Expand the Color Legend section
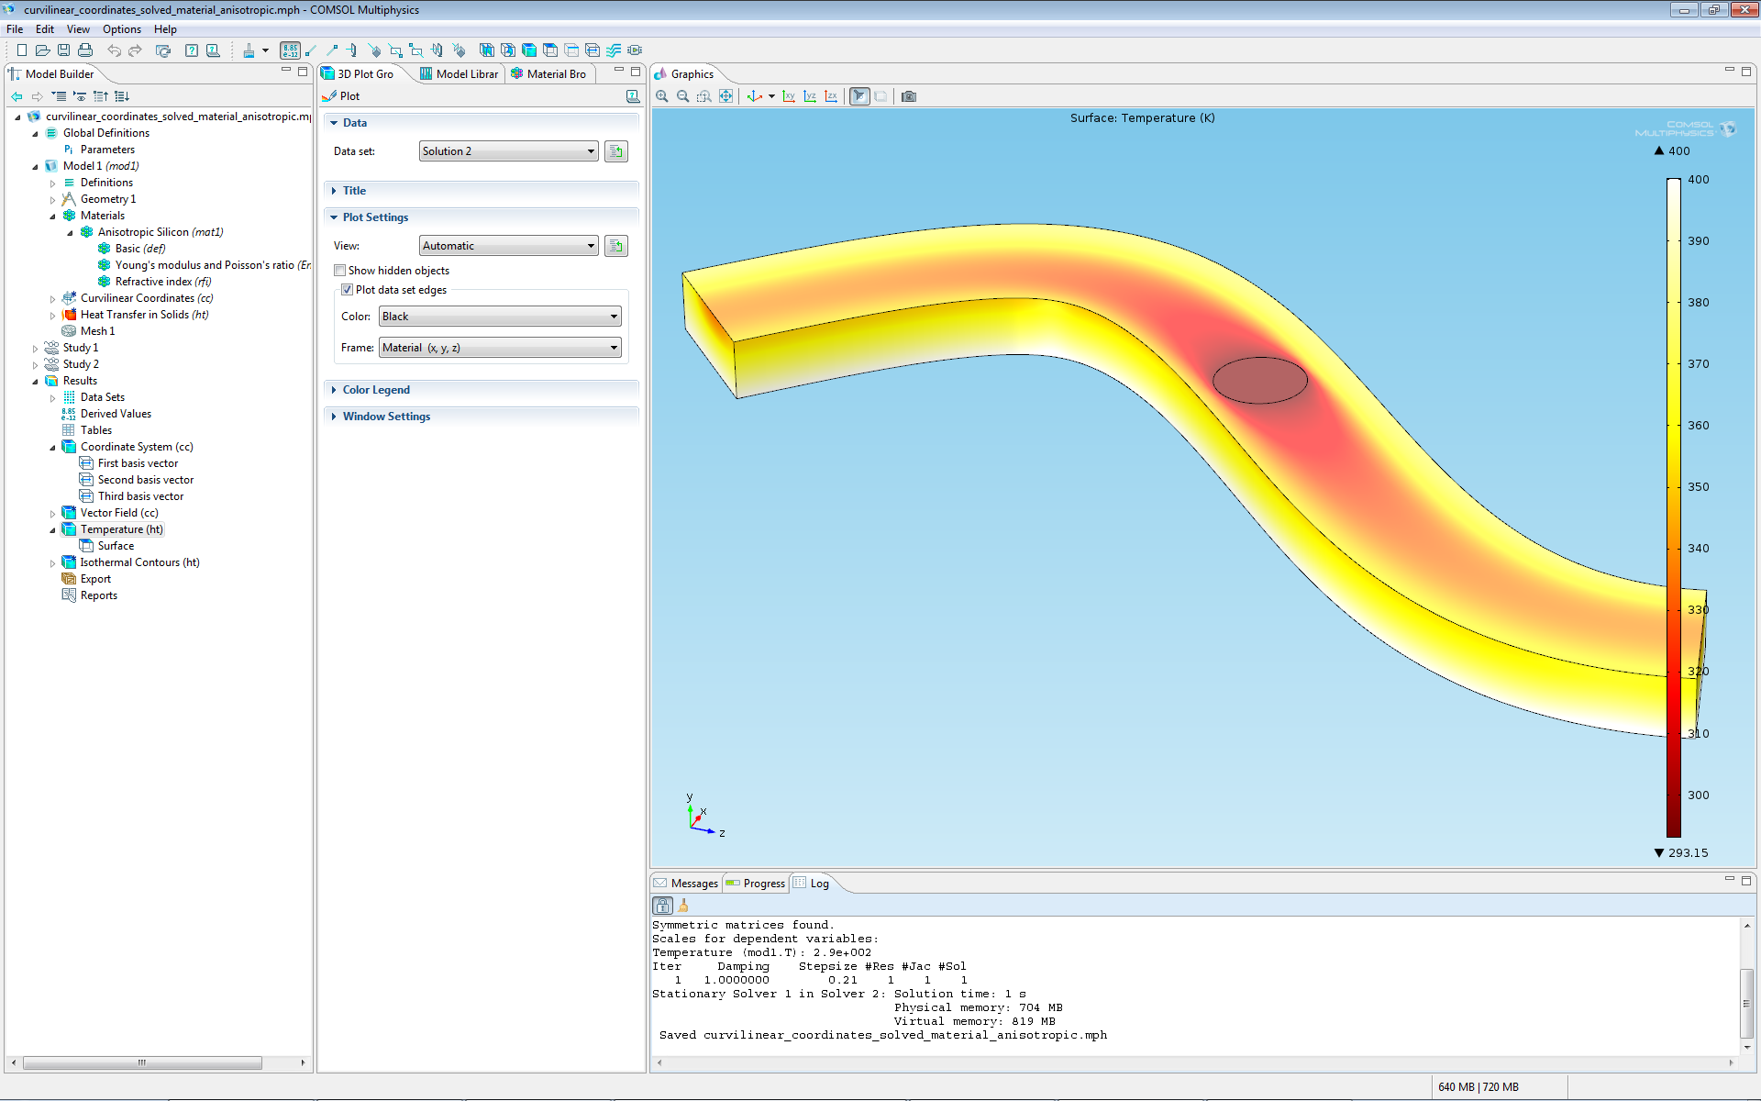This screenshot has width=1761, height=1101. (375, 389)
